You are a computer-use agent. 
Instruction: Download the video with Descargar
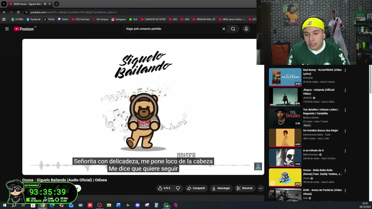click(221, 188)
